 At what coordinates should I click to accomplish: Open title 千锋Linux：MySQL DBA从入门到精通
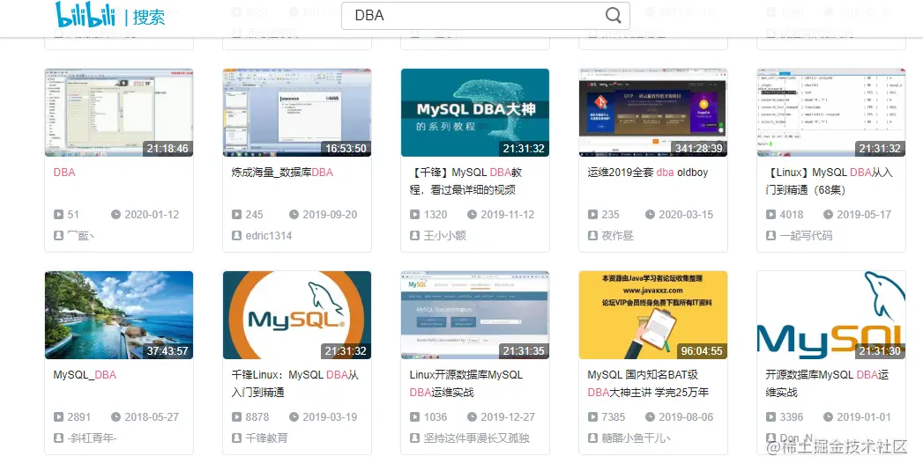[295, 383]
